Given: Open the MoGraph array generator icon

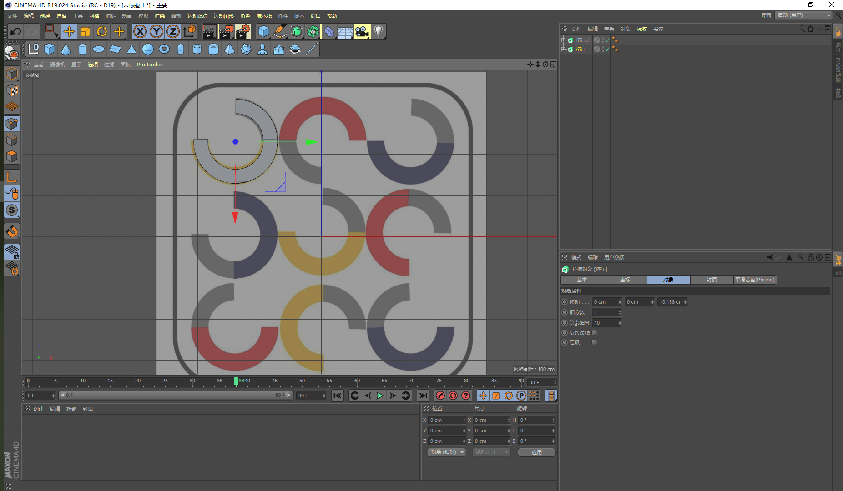Looking at the screenshot, I should 313,31.
